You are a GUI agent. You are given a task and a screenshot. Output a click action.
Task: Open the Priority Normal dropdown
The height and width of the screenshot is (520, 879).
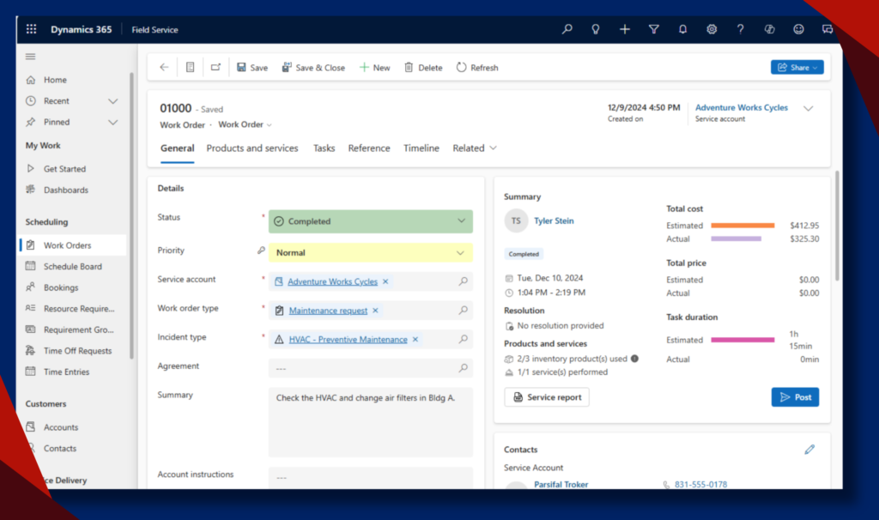[x=370, y=253]
